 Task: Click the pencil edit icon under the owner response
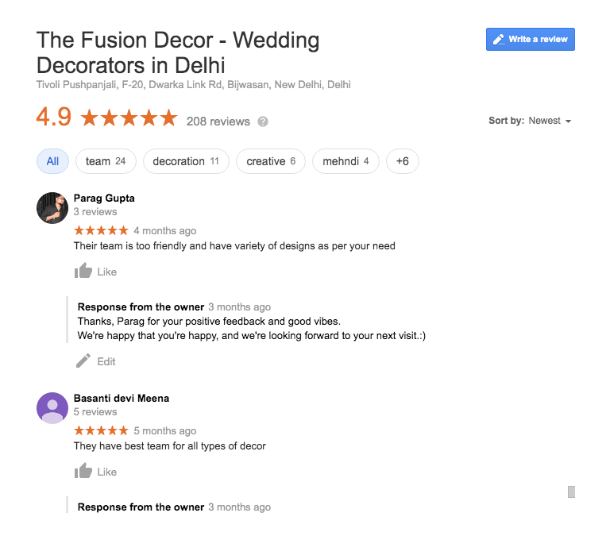tap(83, 361)
